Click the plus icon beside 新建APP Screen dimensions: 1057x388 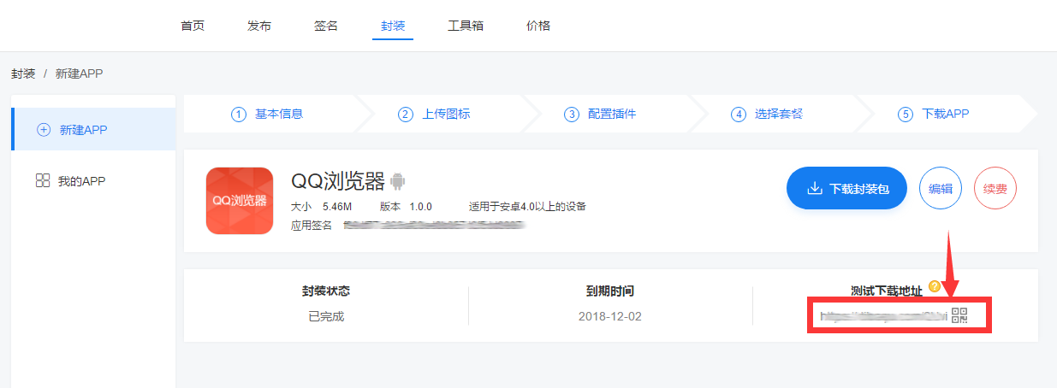click(x=44, y=130)
